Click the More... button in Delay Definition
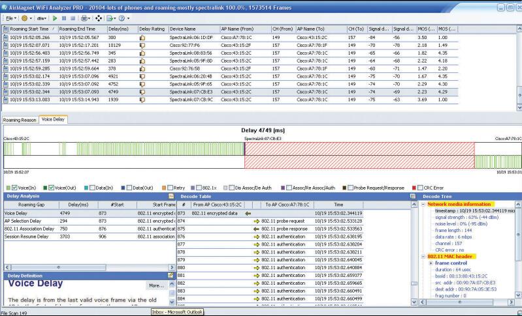 click(156, 285)
